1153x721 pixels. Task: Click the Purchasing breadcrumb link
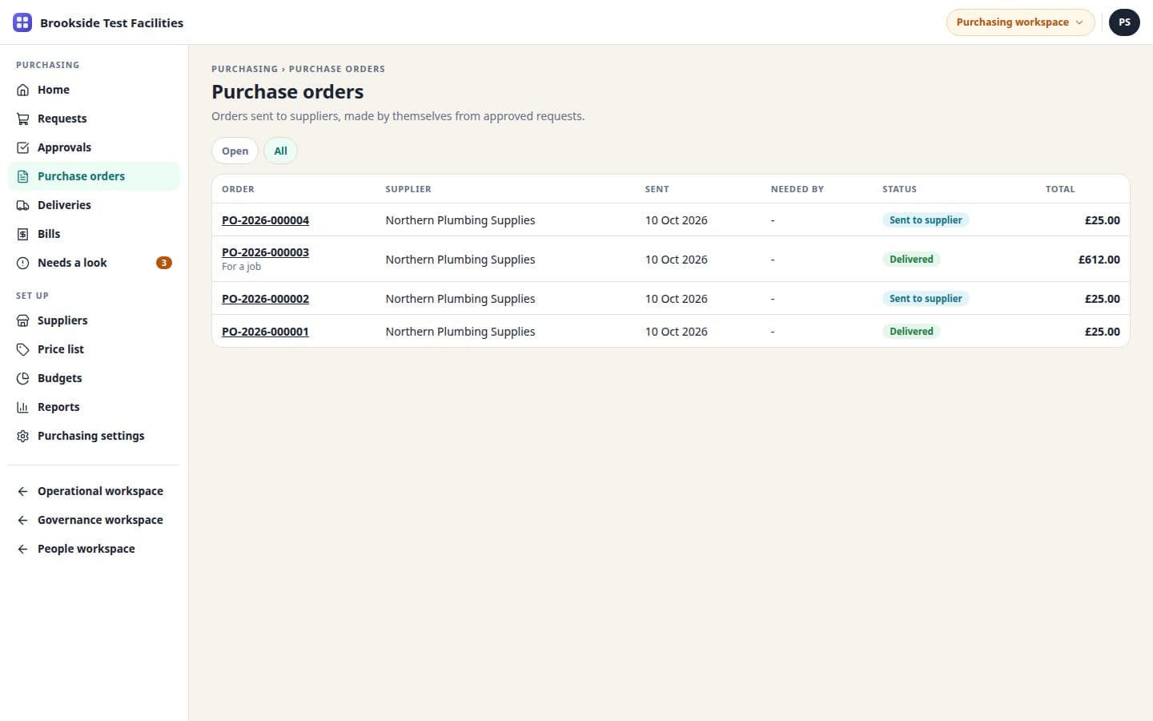244,69
